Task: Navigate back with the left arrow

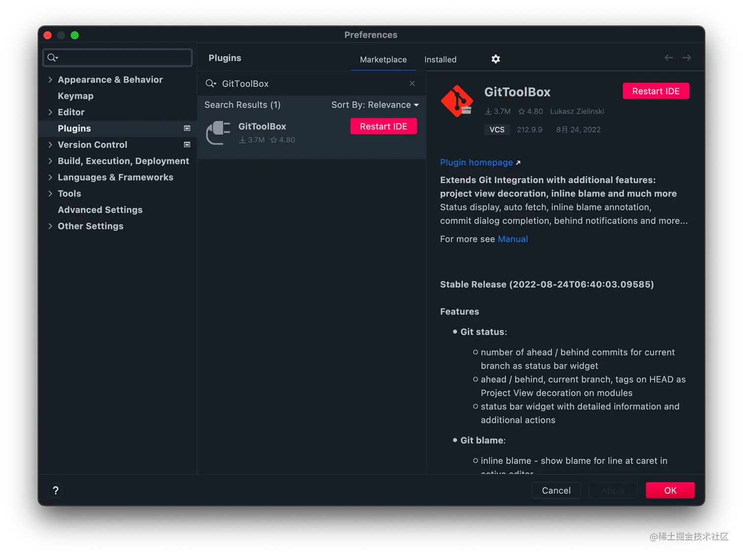Action: tap(668, 58)
